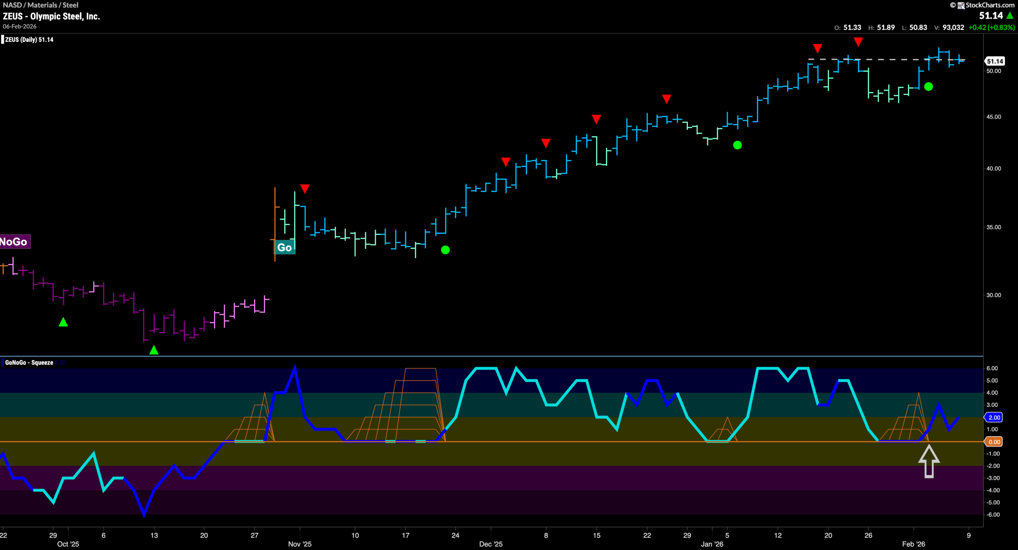Screen dimensions: 1018x550
Task: Click the -6.00 oscillator axis label
Action: [x=993, y=515]
